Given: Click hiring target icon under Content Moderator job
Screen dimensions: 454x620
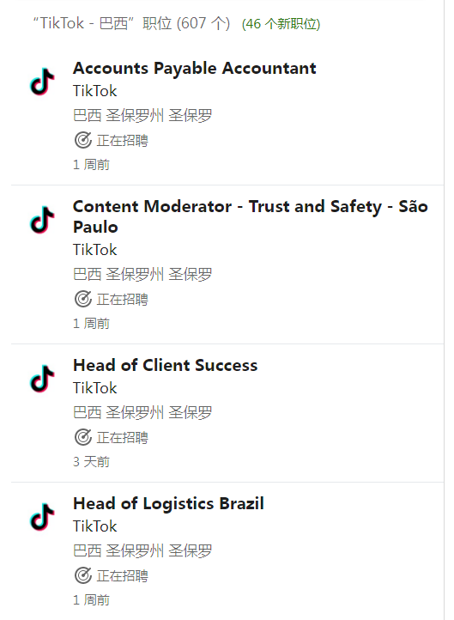Looking at the screenshot, I should [x=83, y=299].
